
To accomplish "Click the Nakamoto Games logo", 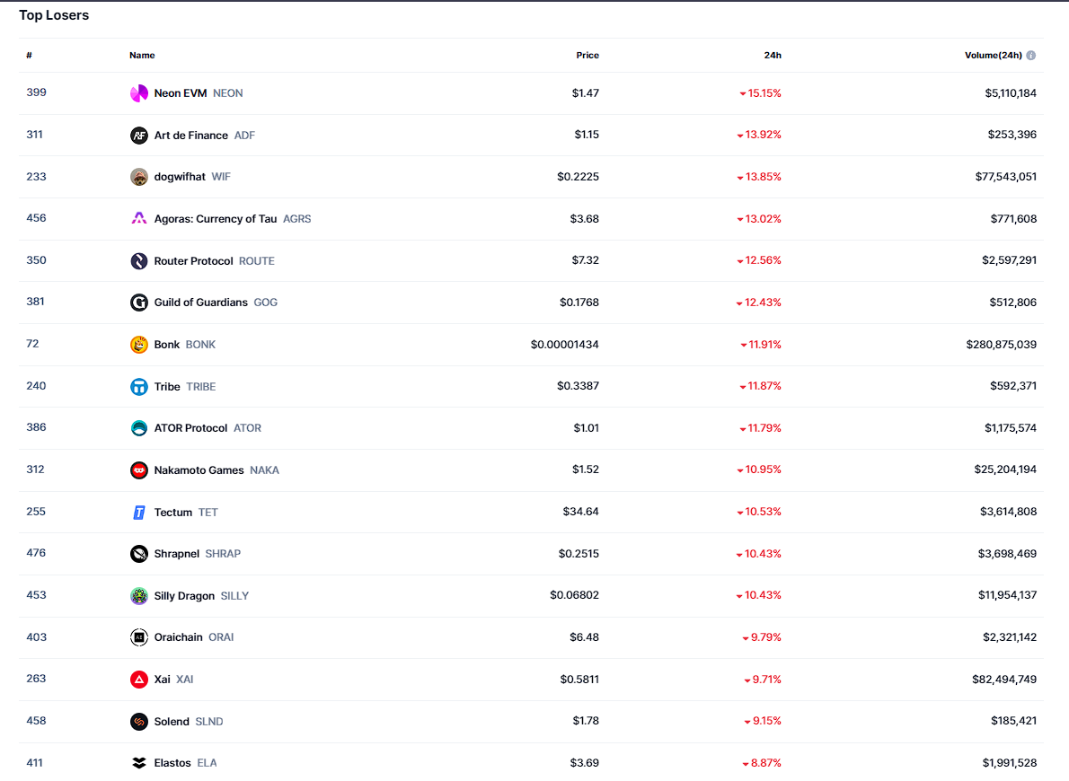I will [x=139, y=470].
